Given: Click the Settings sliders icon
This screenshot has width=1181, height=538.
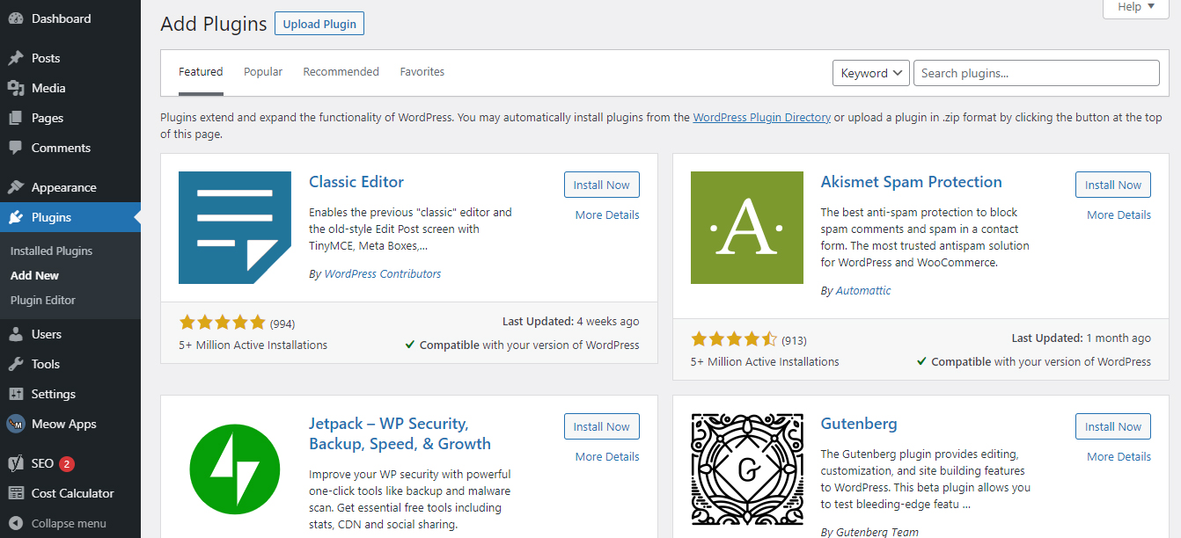Looking at the screenshot, I should (x=16, y=394).
